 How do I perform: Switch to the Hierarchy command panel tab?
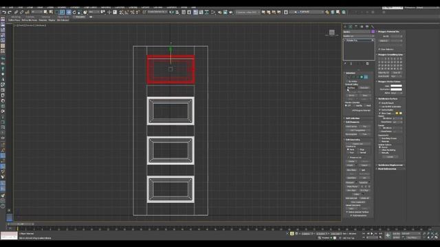coord(356,27)
